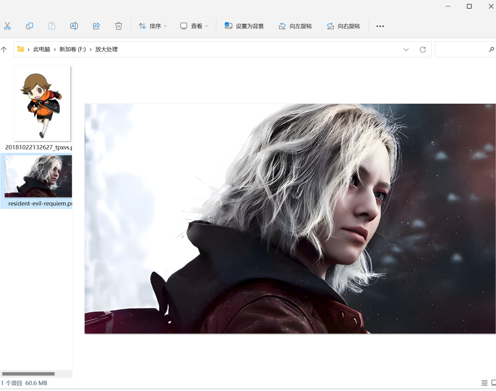Click 设置为背景 button
The height and width of the screenshot is (391, 496).
(244, 26)
